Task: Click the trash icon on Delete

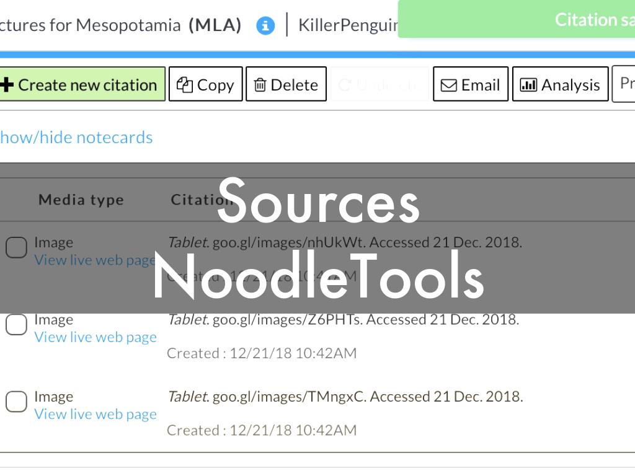Action: coord(260,85)
